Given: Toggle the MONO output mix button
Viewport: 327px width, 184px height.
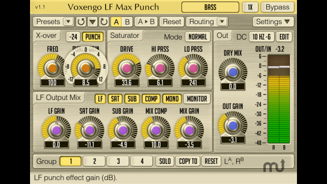Looking at the screenshot, I should pos(172,99).
